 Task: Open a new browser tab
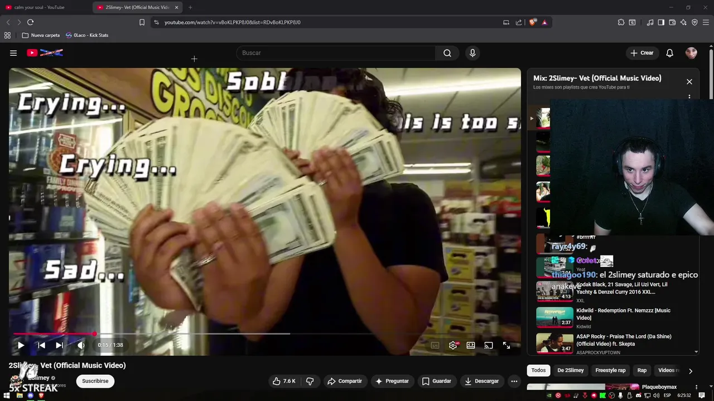190,7
